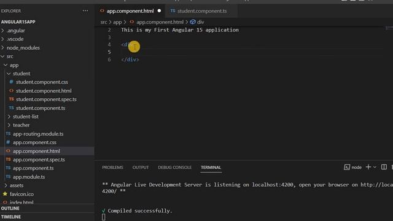Click closing </div> tag on line 6
This screenshot has width=393, height=221.
pyautogui.click(x=130, y=60)
